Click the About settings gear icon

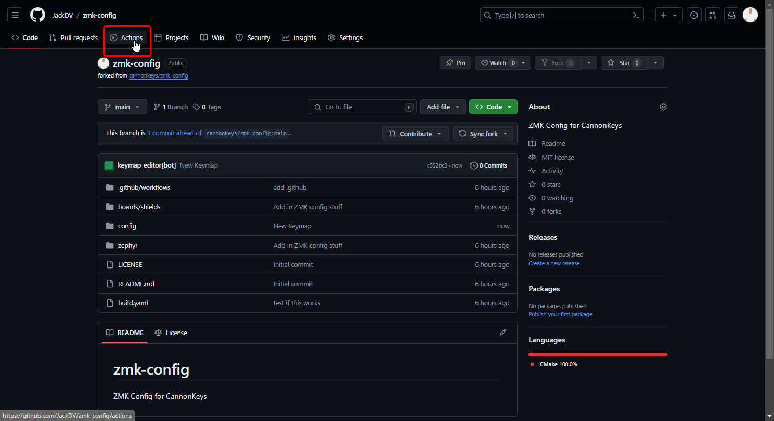663,107
